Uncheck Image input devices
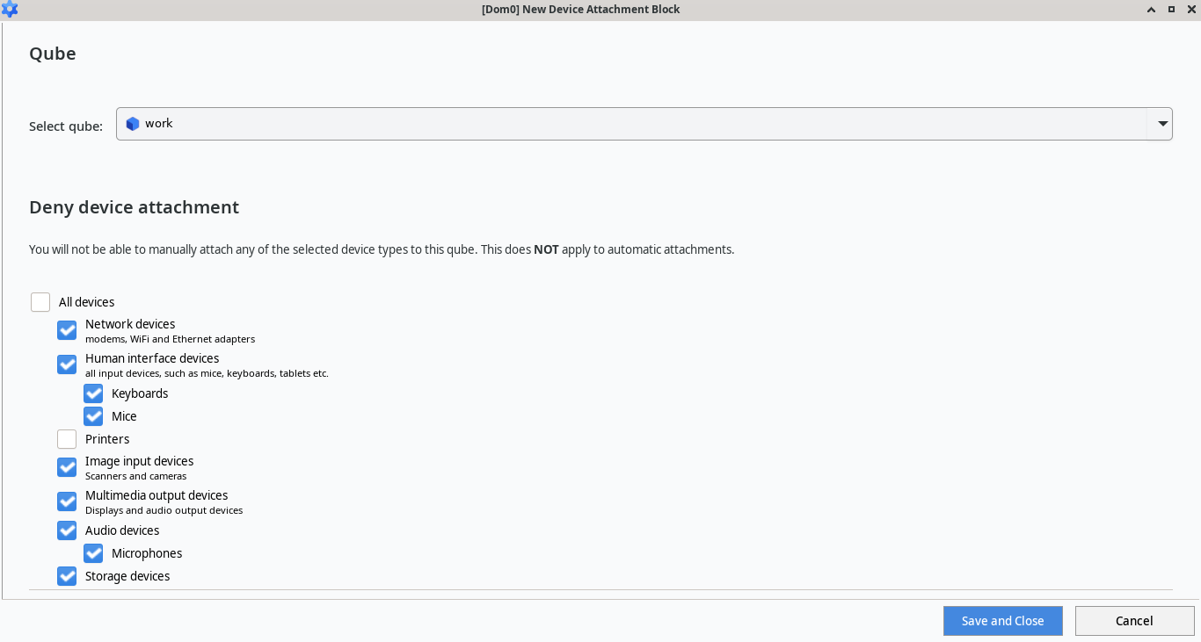 pos(67,466)
